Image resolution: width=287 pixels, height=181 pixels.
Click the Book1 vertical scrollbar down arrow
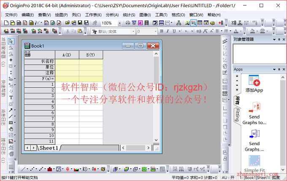pos(156,140)
